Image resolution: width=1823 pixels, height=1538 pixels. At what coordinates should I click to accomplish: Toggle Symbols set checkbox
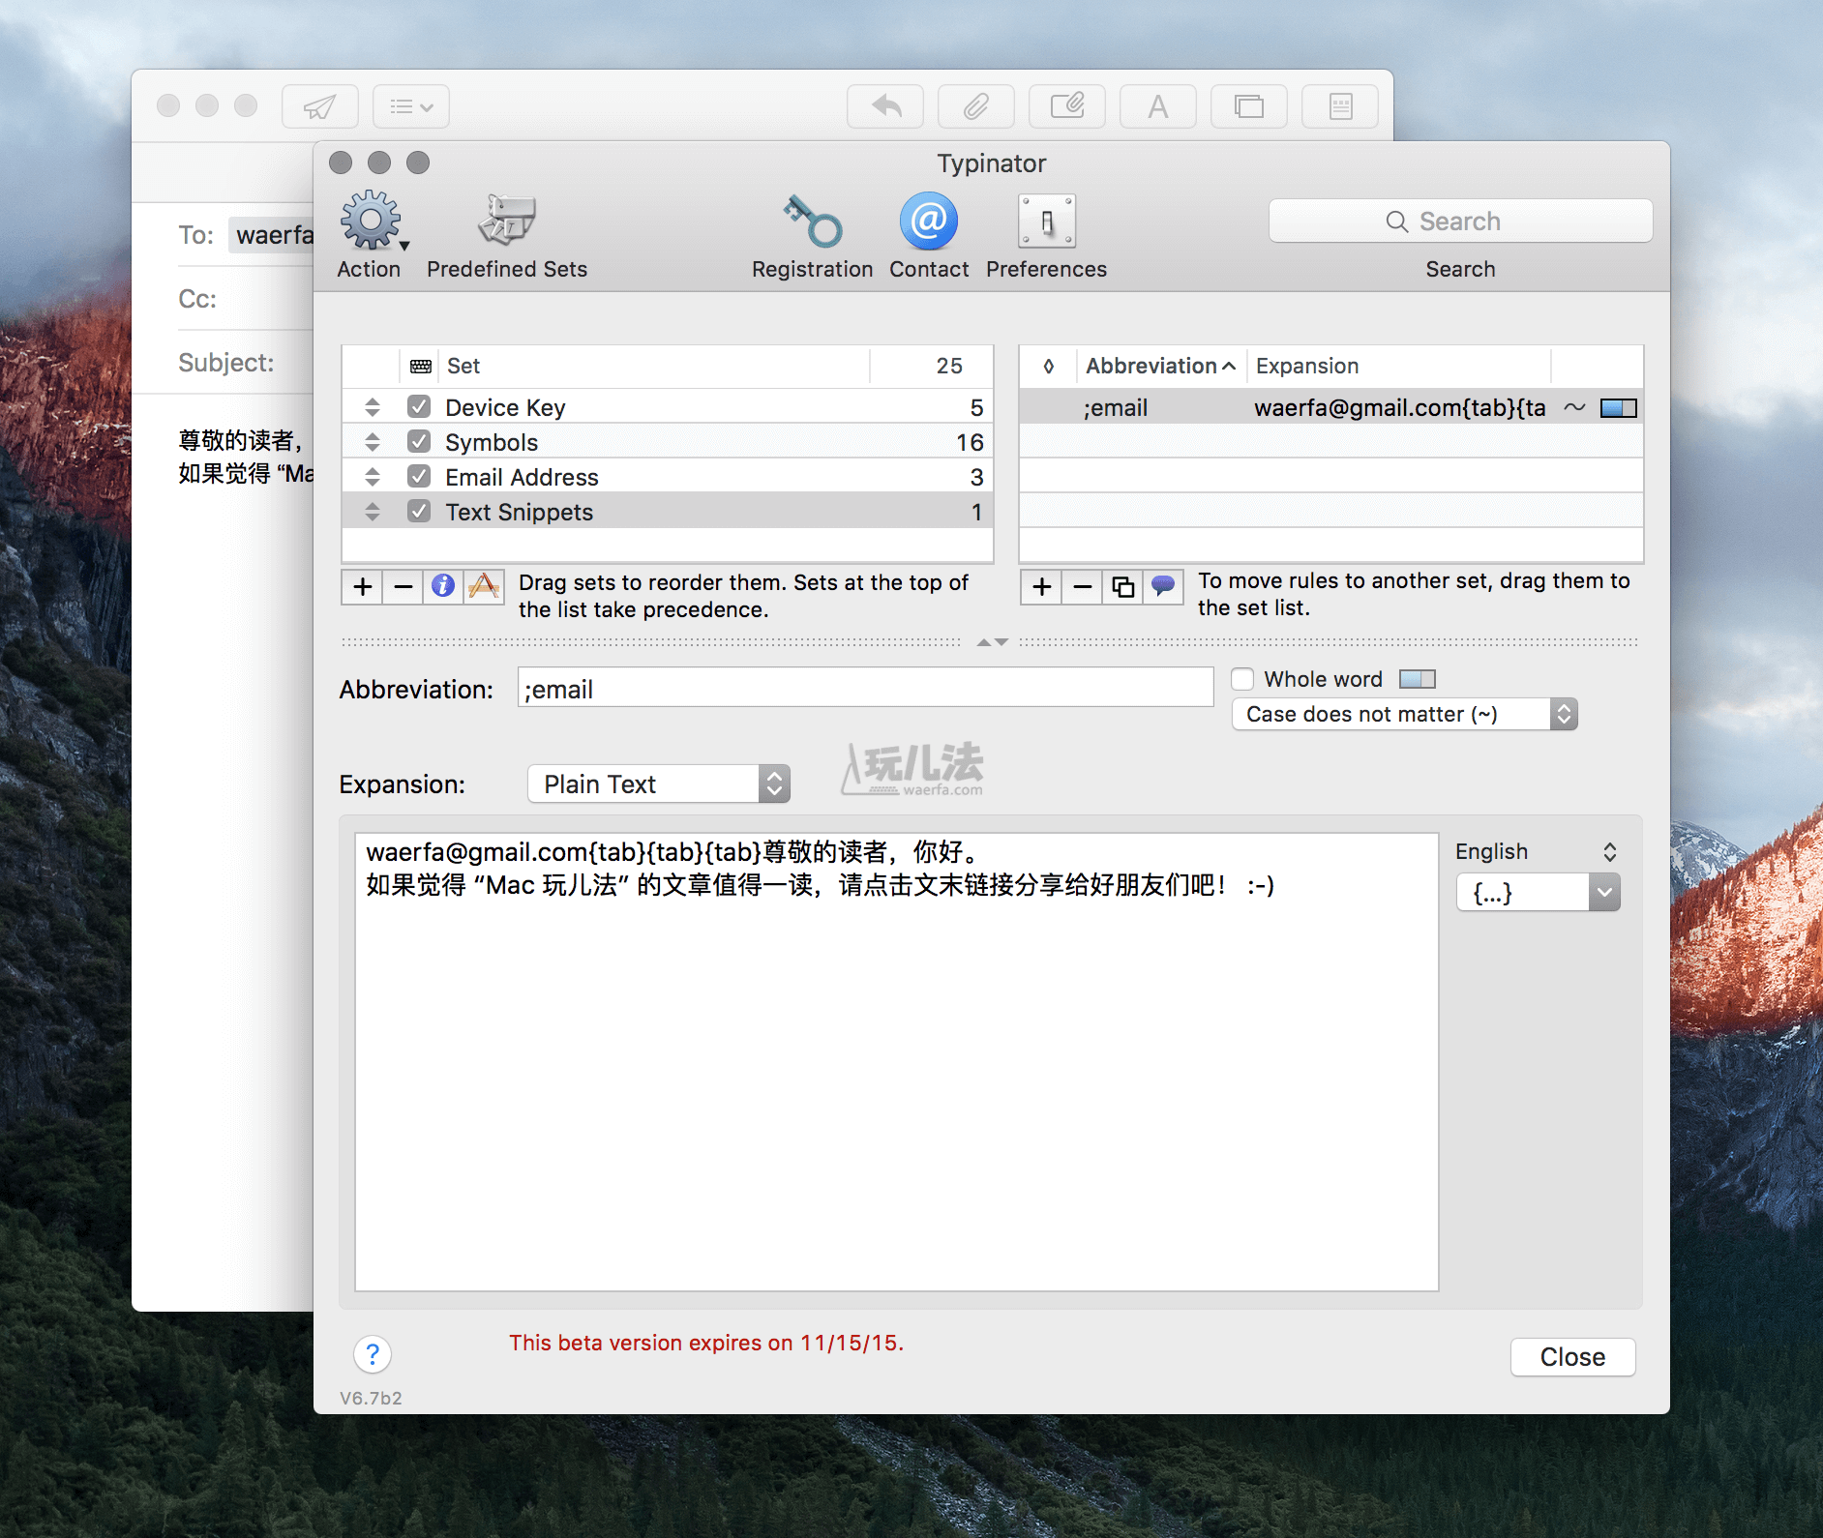point(419,441)
